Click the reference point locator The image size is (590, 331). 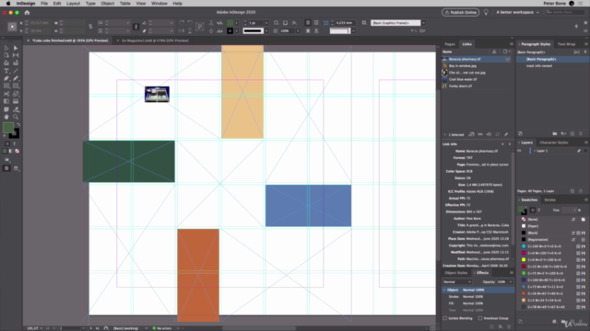12,27
